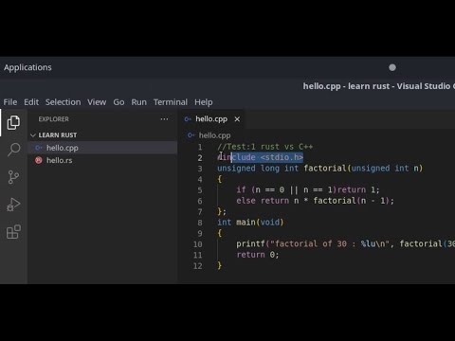Click the comment text "//Test:1 rust vs C++"
The width and height of the screenshot is (455, 341).
[265, 147]
